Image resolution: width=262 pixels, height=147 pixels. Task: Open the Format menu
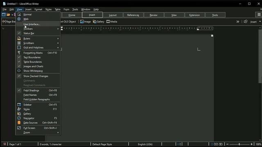tap(38, 9)
